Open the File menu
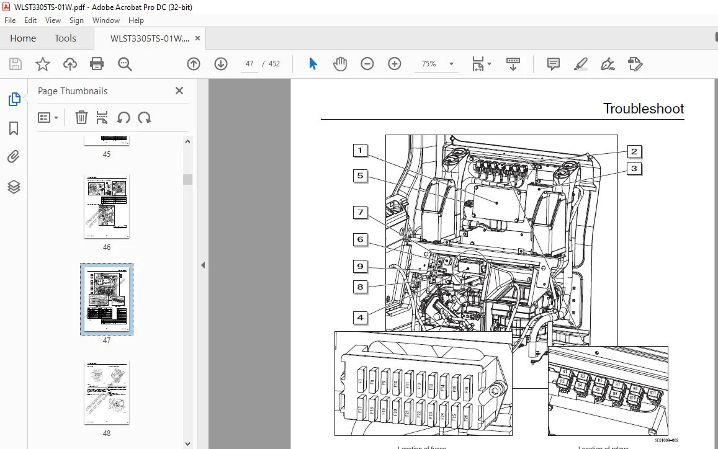Screen dimensions: 718x449 pos(9,20)
